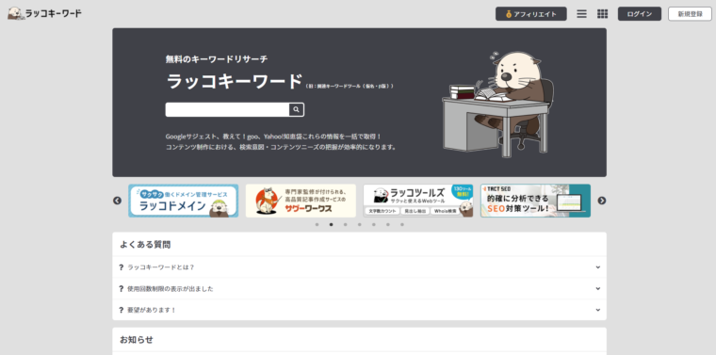Select the fourth carousel dot
This screenshot has width=716, height=355.
359,224
